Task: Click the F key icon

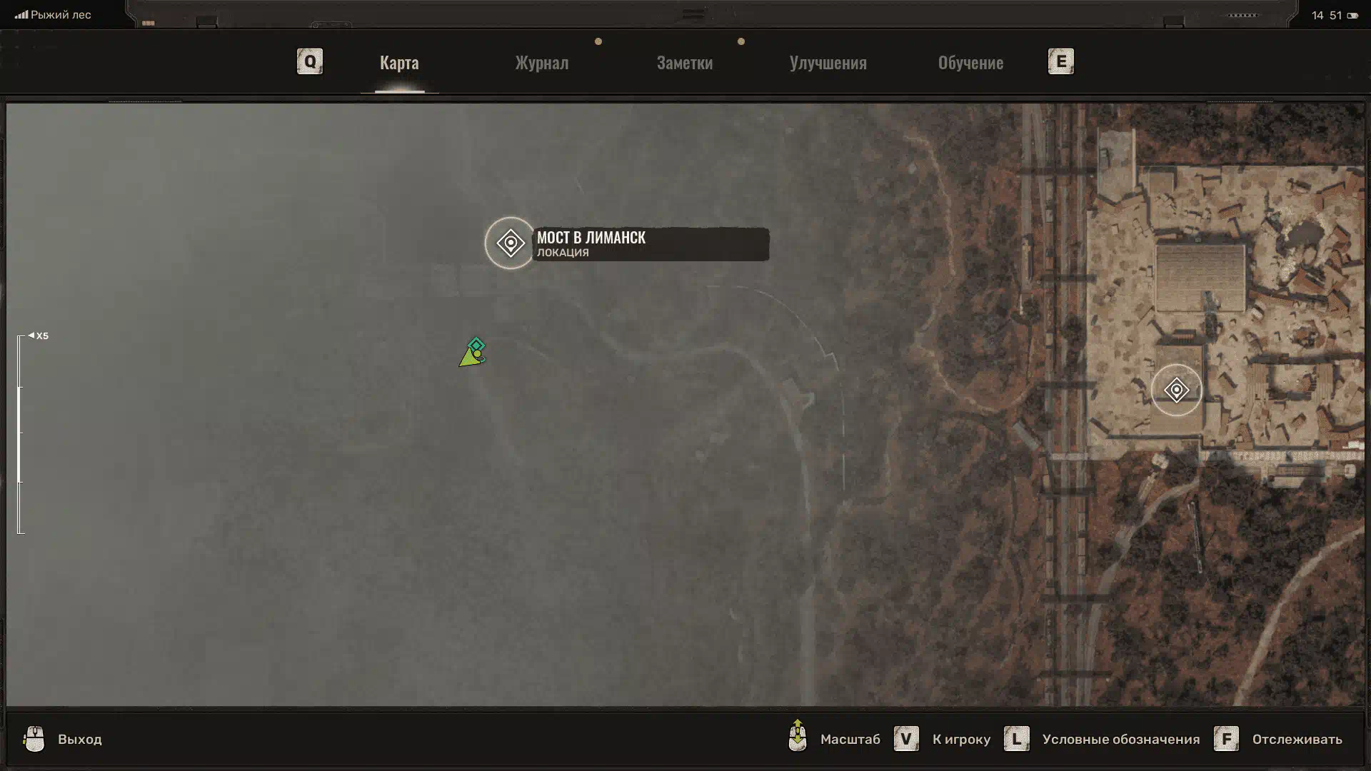Action: (1226, 739)
